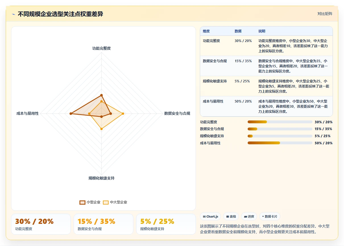Screen dimensions: 344x246
Task: Open the 5% / 25% 规模化敏捷支持 card
Action: tap(166, 224)
